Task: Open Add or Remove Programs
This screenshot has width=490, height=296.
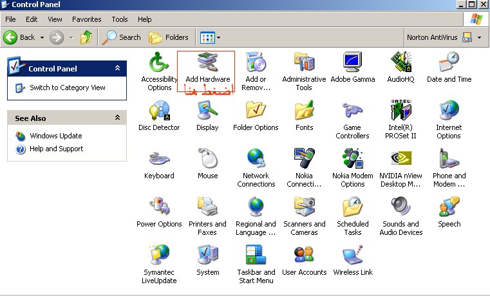Action: coord(256,71)
